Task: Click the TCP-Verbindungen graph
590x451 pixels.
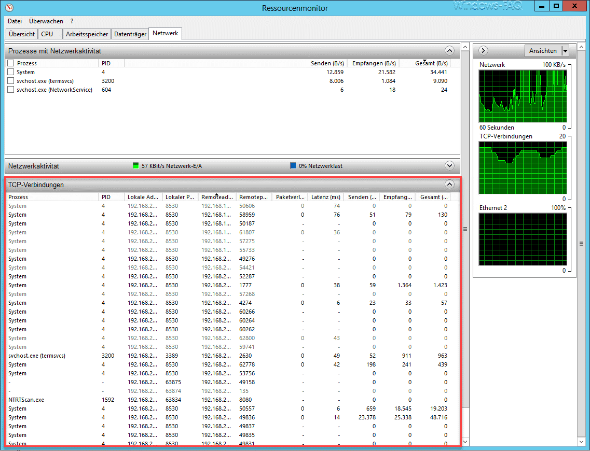Action: [523, 168]
